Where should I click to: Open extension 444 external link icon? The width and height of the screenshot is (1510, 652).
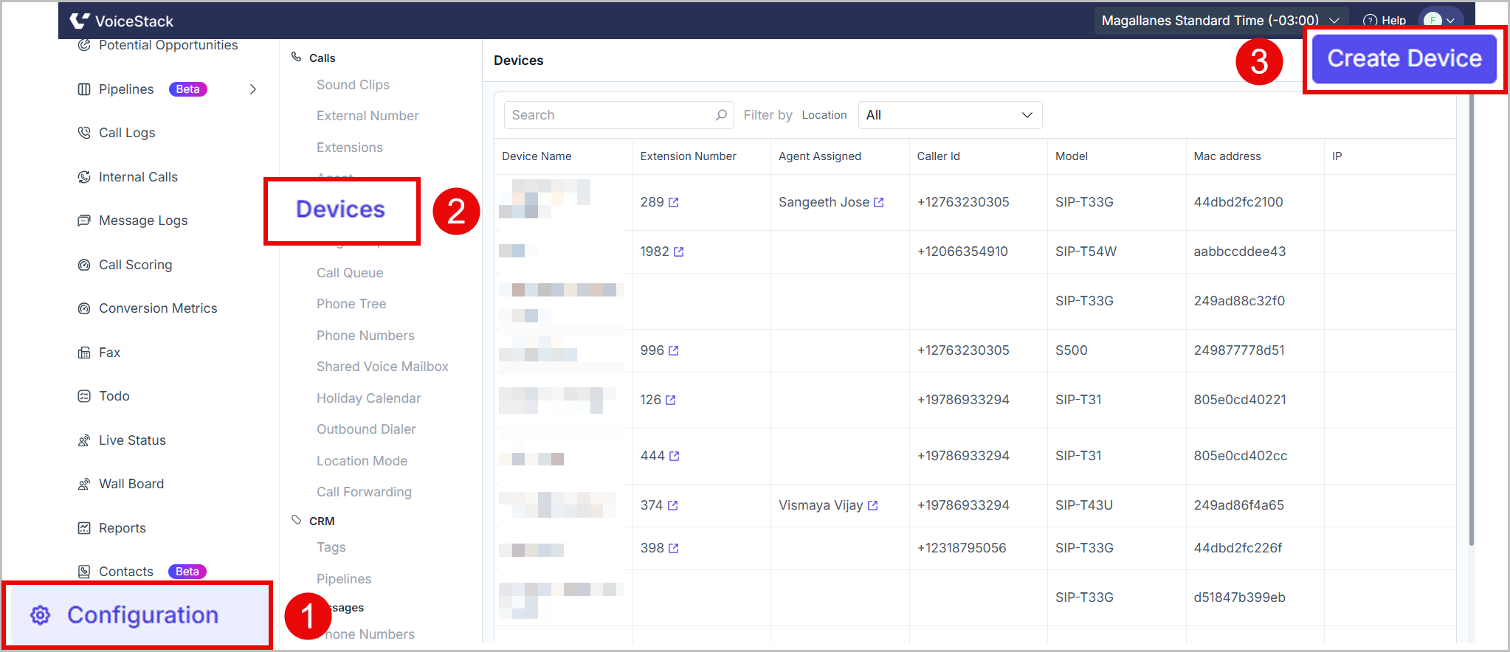pos(675,456)
